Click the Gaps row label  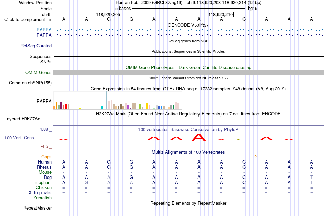pos(46,157)
